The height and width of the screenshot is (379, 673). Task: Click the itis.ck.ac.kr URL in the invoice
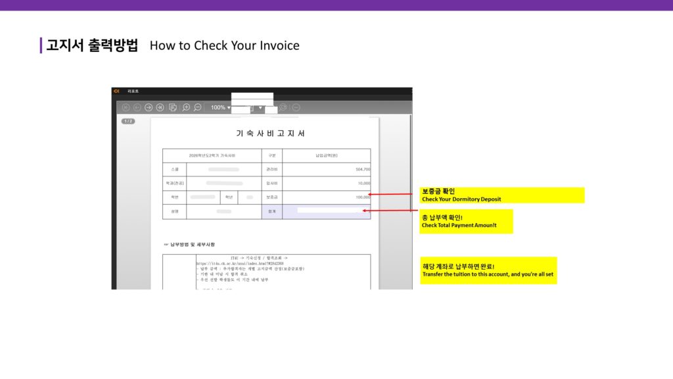point(240,263)
